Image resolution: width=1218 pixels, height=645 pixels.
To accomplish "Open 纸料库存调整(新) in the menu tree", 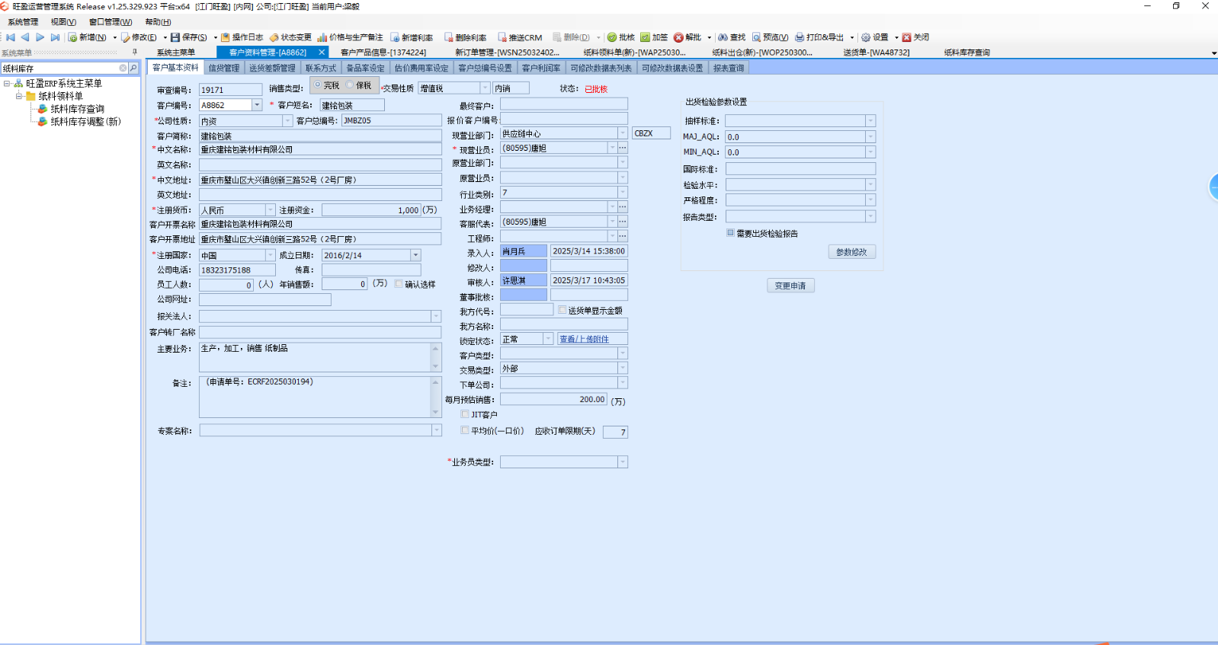I will pyautogui.click(x=85, y=122).
